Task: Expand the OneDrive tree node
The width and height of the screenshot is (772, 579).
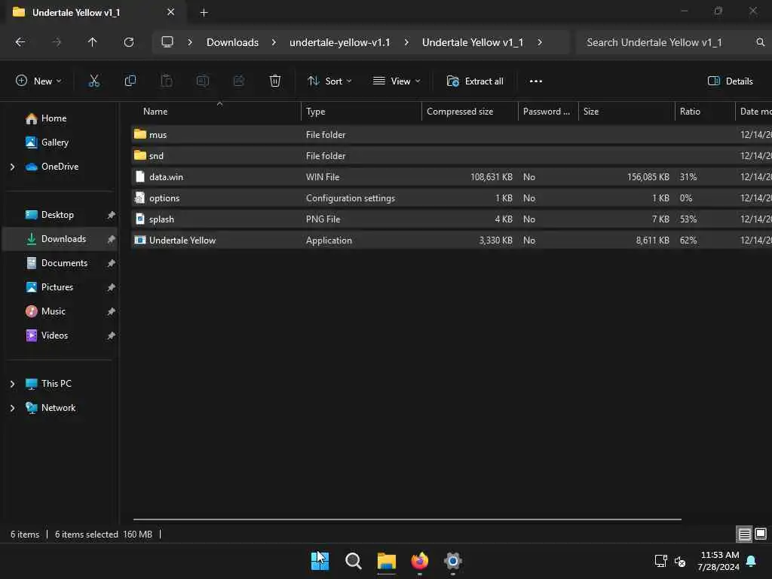Action: coord(13,167)
